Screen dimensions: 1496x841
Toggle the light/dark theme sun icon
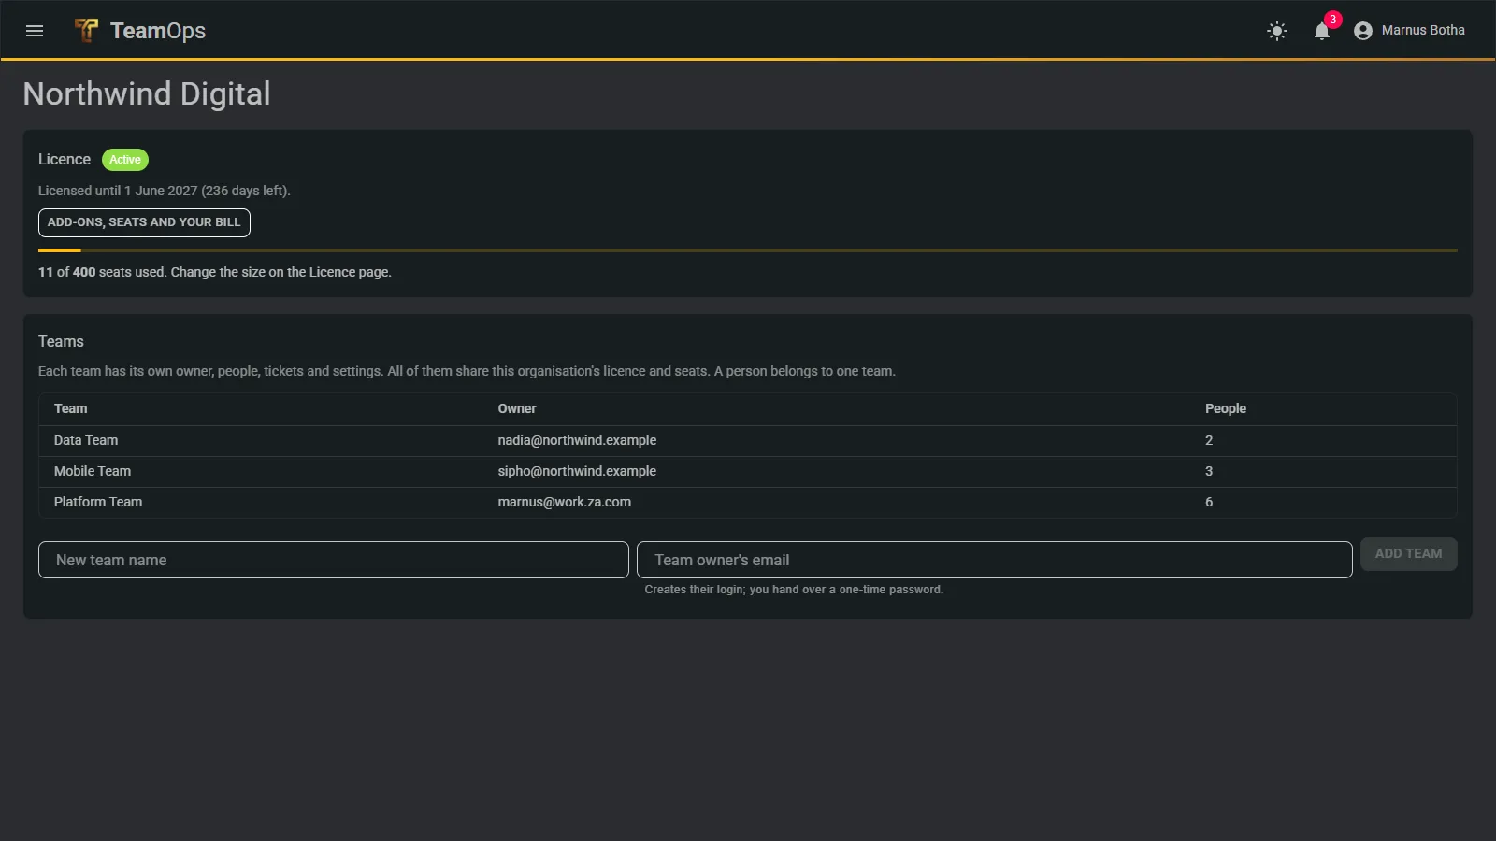tap(1277, 31)
